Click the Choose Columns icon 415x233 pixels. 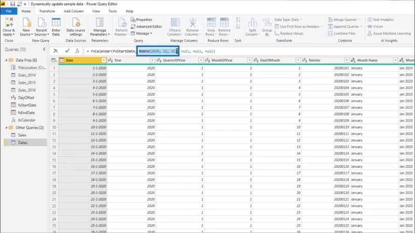click(175, 23)
